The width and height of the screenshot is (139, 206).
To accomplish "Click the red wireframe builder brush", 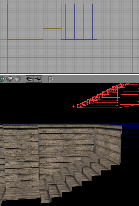I will (108, 95).
